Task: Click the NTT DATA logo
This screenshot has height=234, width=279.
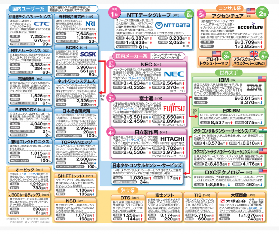Action: (x=173, y=26)
